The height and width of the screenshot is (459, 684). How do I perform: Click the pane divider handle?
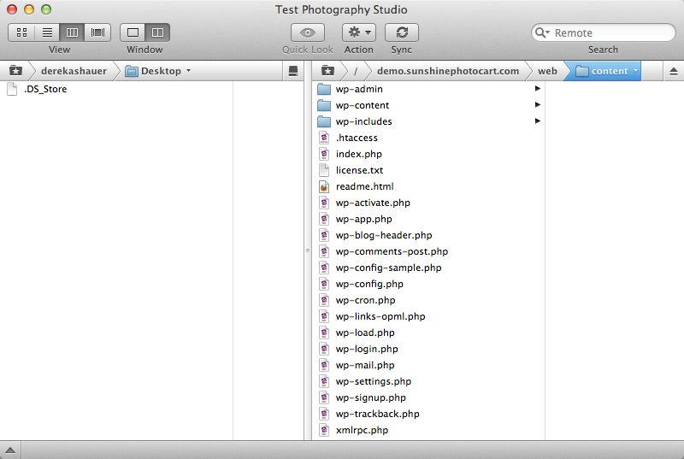pyautogui.click(x=308, y=250)
